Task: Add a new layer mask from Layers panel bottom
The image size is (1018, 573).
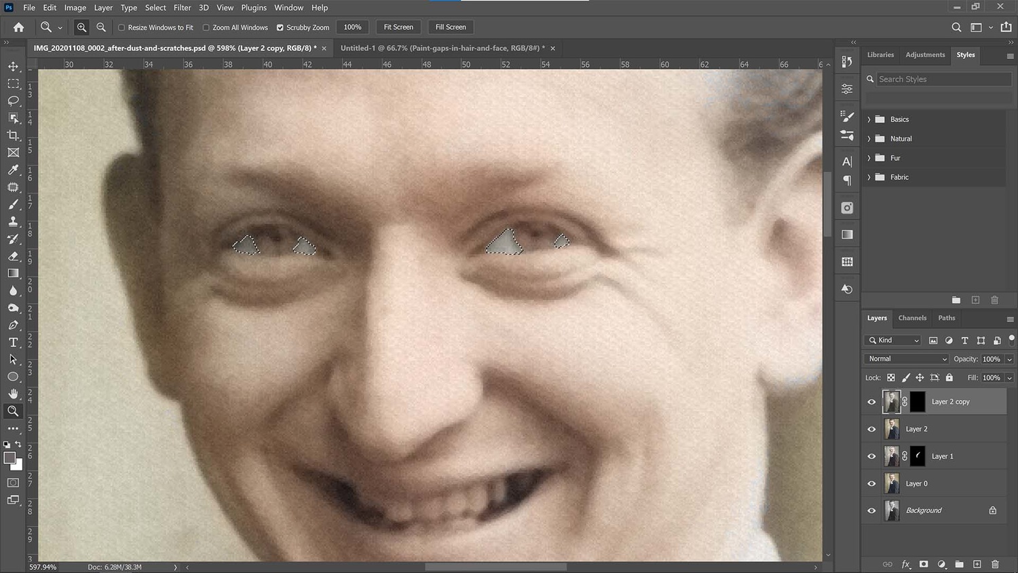Action: click(x=924, y=564)
